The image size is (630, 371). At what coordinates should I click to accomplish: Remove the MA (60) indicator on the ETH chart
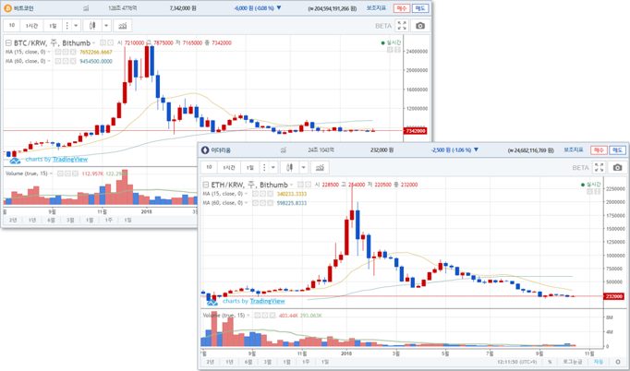pos(270,203)
